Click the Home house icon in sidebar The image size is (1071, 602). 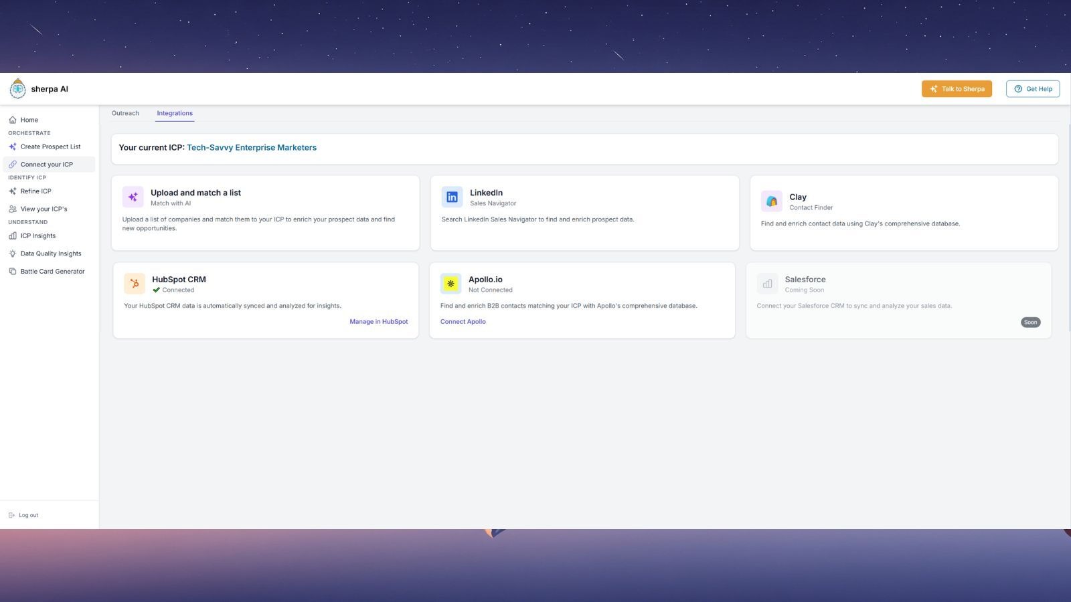point(13,120)
